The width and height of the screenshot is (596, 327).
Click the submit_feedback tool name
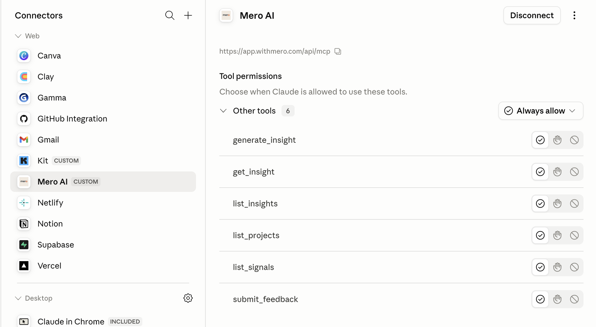point(265,299)
